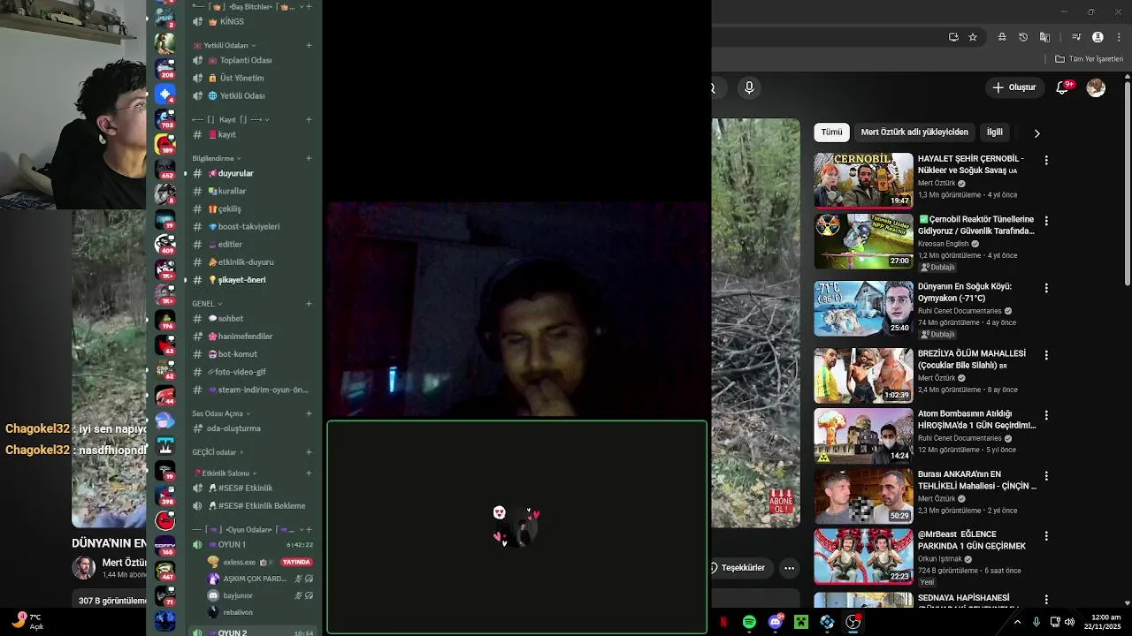Add channel to Etkinlik Salonu category
Screen dimensions: 1132x636
(309, 473)
